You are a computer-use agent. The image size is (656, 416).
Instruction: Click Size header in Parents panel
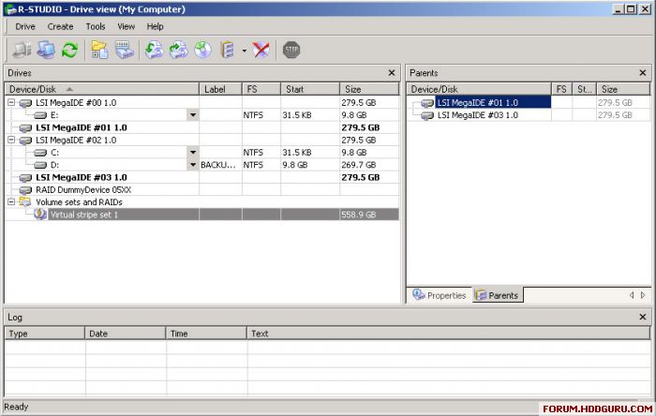[x=623, y=89]
